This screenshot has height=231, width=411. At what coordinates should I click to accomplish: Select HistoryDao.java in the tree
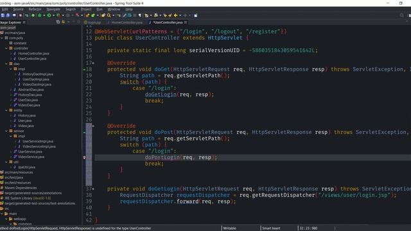click(x=30, y=95)
